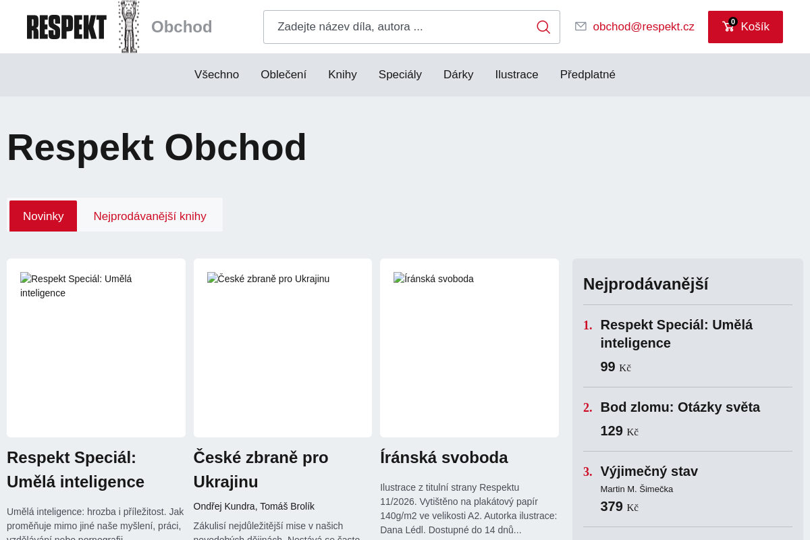Open the Všechno menu item

coord(217,75)
